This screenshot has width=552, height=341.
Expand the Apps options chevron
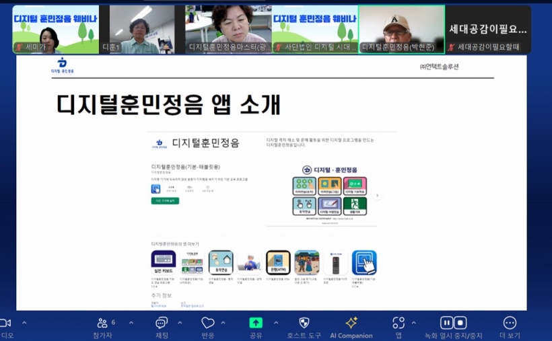[x=413, y=322]
